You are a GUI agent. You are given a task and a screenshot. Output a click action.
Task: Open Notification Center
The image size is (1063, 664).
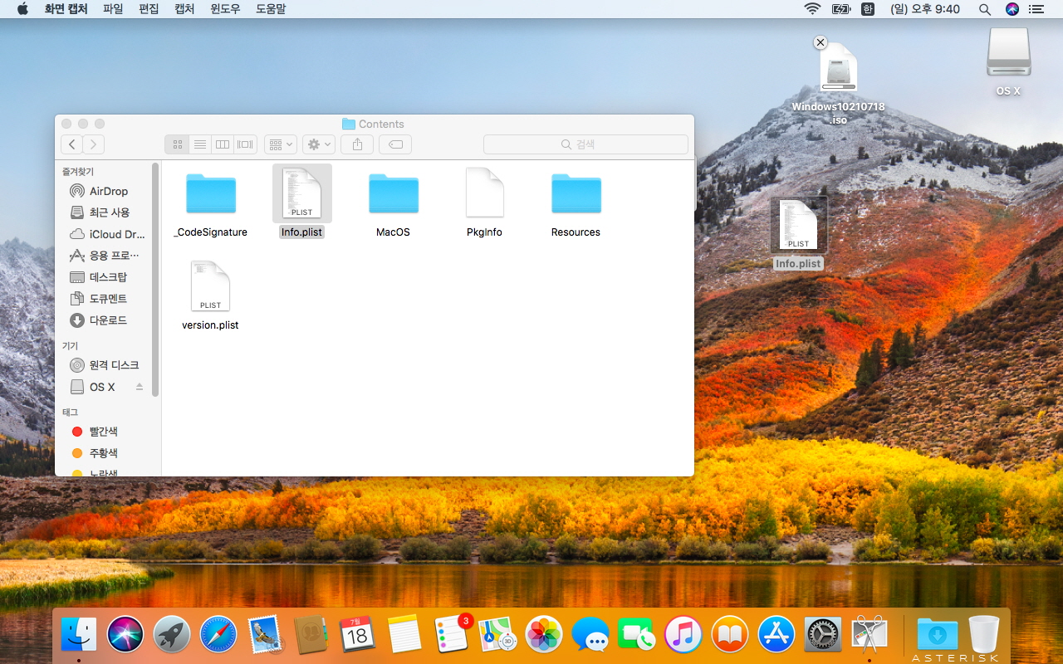(1036, 9)
